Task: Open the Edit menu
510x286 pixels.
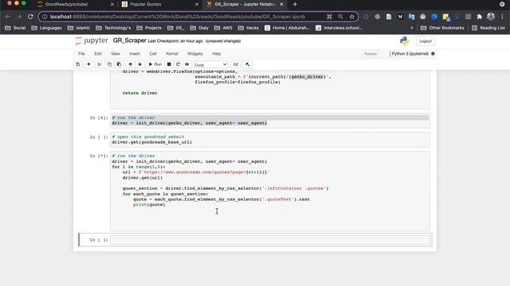Action: 98,53
